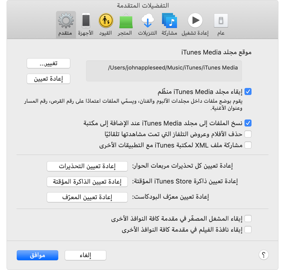Click the Advanced (متقدم) gear icon
Image resolution: width=285 pixels, height=270 pixels.
click(x=66, y=21)
